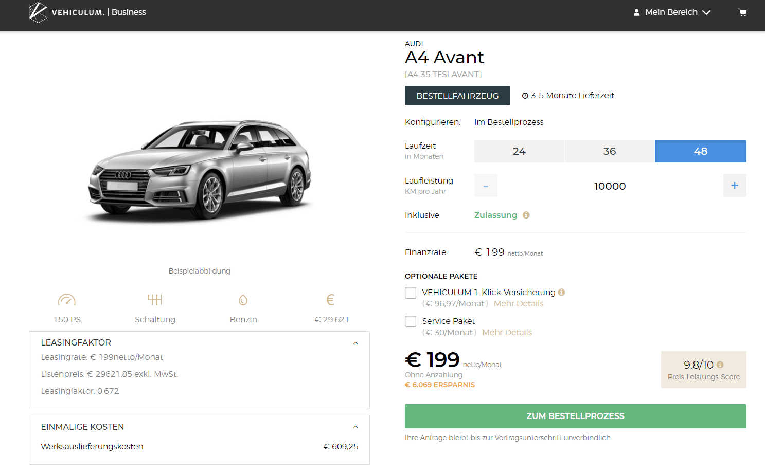Viewport: 765px width, 472px height.
Task: Enable VEHICULUM 1-Klick-Versicherung package
Action: [411, 293]
